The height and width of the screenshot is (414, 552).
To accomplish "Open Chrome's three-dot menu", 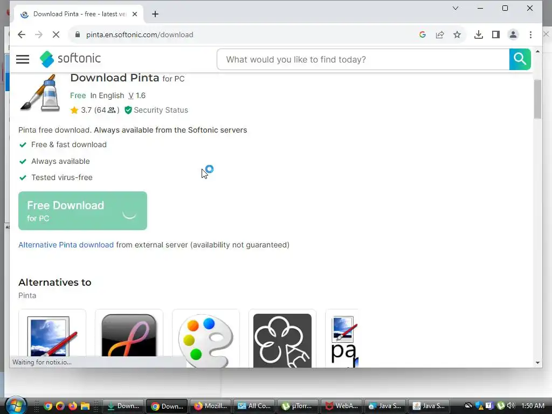I will [x=530, y=34].
